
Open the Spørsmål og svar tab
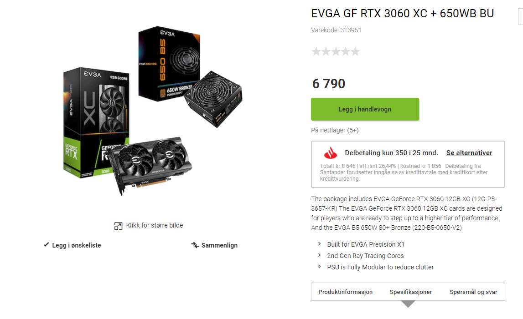click(x=473, y=292)
